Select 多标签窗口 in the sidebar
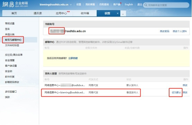This screenshot has width=192, height=125. tap(11, 92)
